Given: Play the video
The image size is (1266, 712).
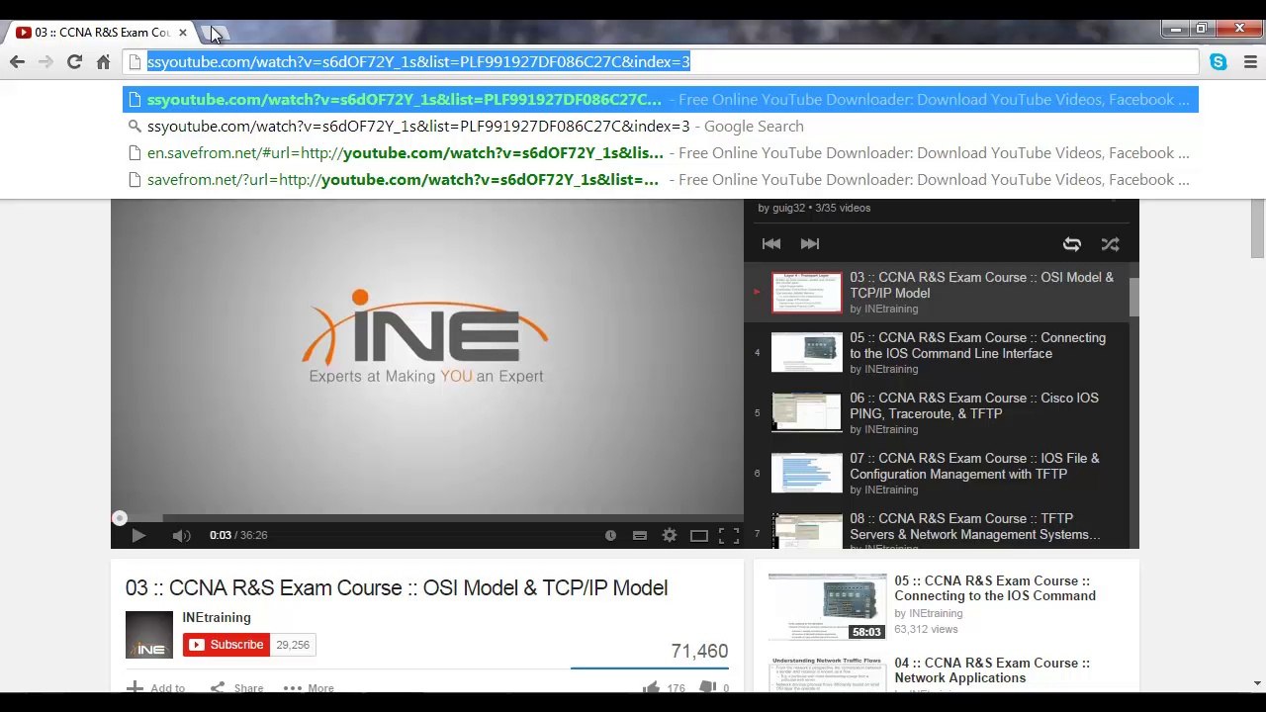Looking at the screenshot, I should (x=138, y=535).
